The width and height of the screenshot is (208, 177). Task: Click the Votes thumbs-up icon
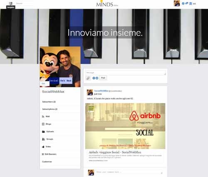pyautogui.click(x=43, y=147)
